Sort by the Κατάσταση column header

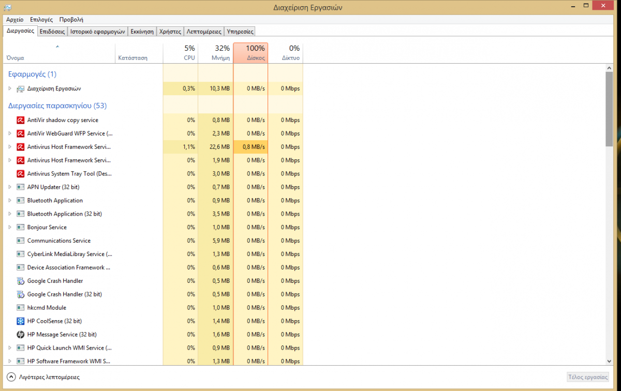(x=139, y=53)
